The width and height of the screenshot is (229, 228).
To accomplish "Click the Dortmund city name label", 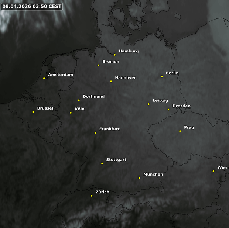I will [x=93, y=97].
